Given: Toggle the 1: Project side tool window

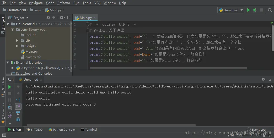Looking at the screenshot, I should click(3, 25).
